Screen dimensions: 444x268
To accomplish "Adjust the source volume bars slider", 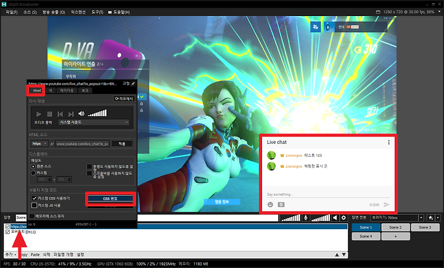I will tap(97, 113).
